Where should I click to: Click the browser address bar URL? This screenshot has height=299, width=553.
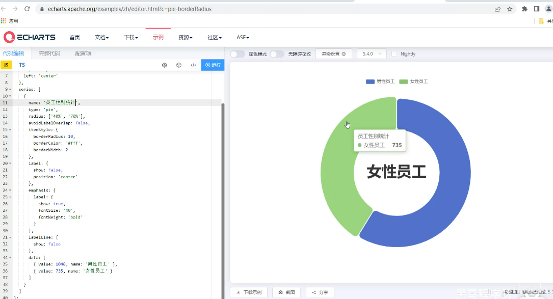(130, 9)
